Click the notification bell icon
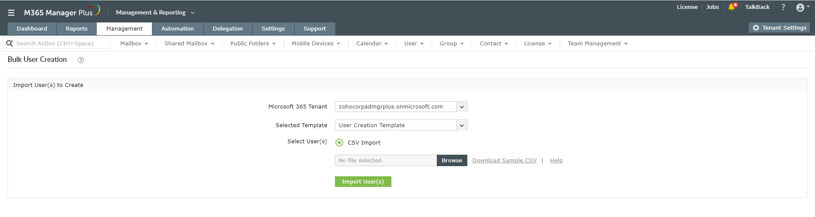The width and height of the screenshot is (815, 217). tap(731, 7)
